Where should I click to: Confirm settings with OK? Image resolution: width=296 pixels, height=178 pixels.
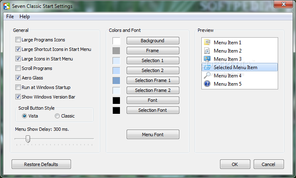235,164
